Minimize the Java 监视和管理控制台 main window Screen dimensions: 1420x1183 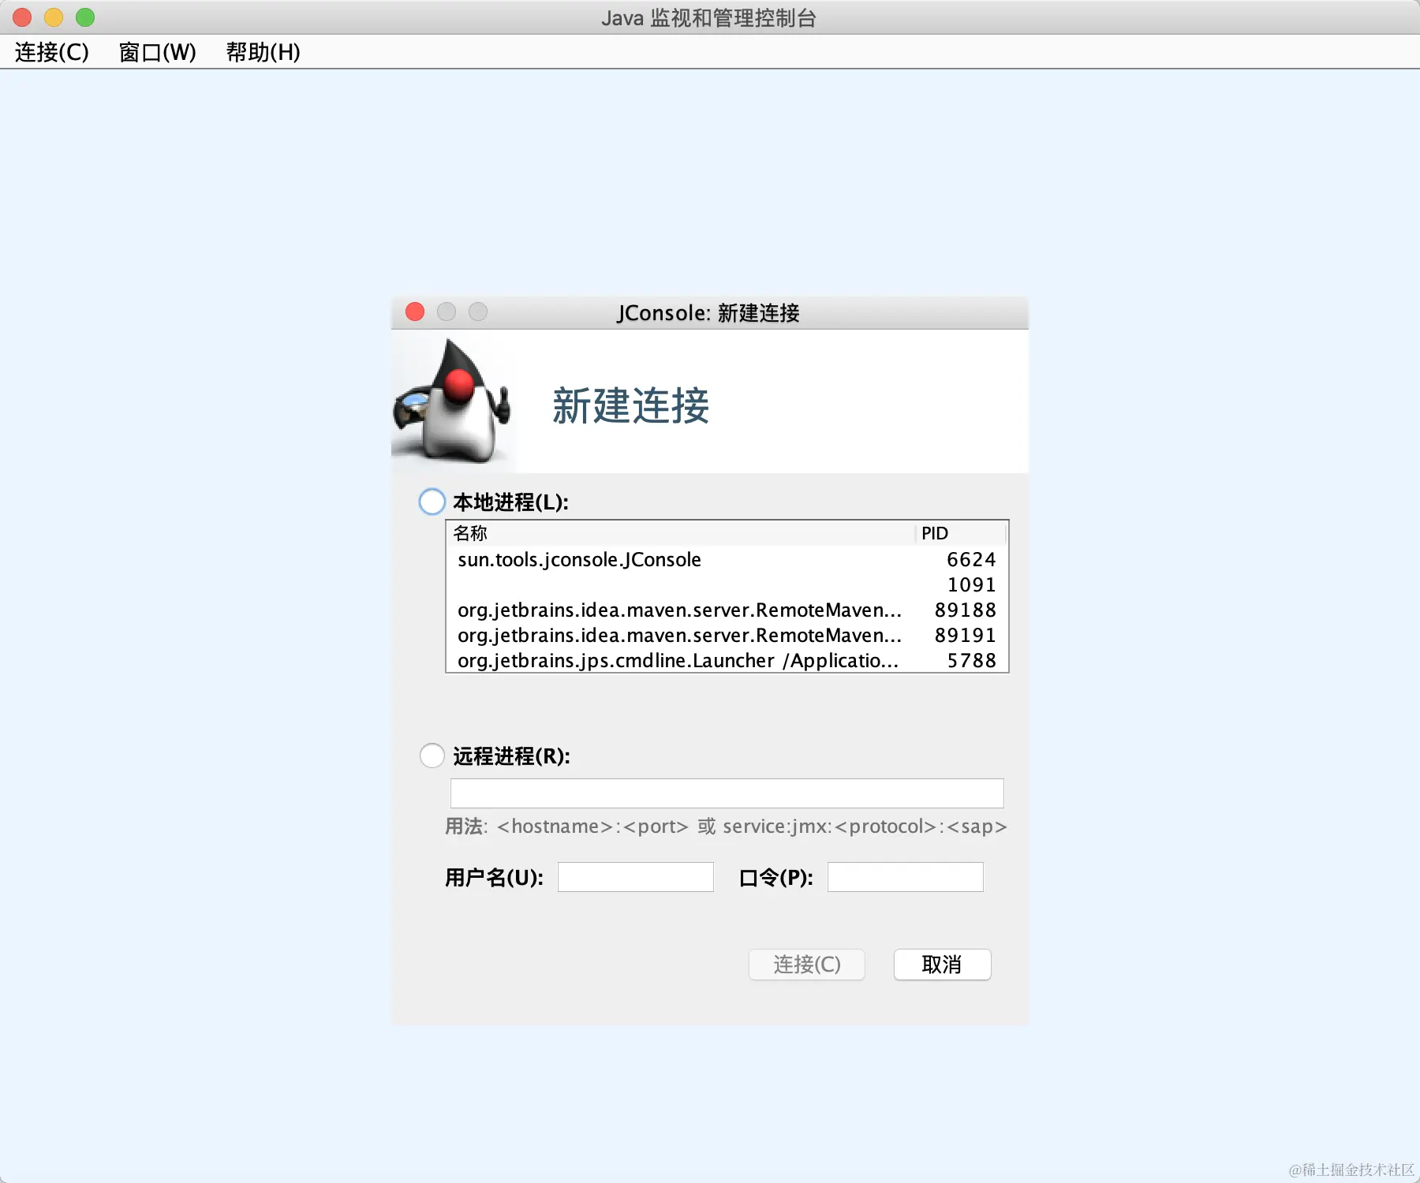54,17
